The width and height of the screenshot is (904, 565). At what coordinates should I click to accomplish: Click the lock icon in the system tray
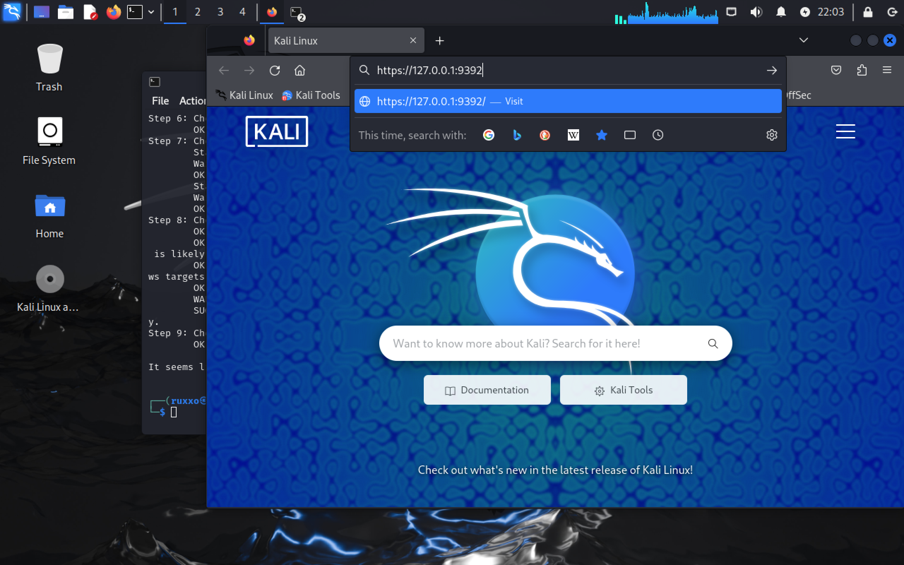click(x=868, y=12)
